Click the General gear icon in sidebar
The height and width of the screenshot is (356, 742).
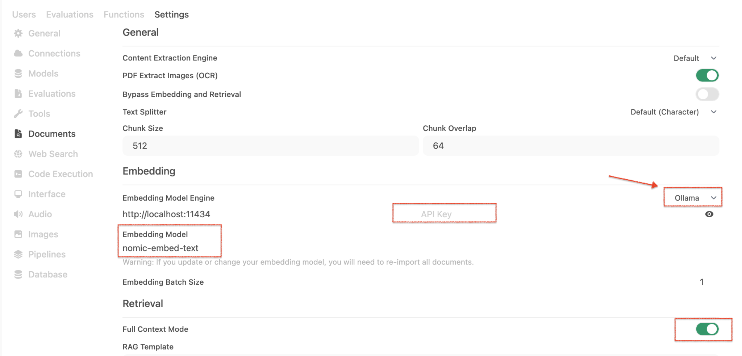(x=18, y=33)
